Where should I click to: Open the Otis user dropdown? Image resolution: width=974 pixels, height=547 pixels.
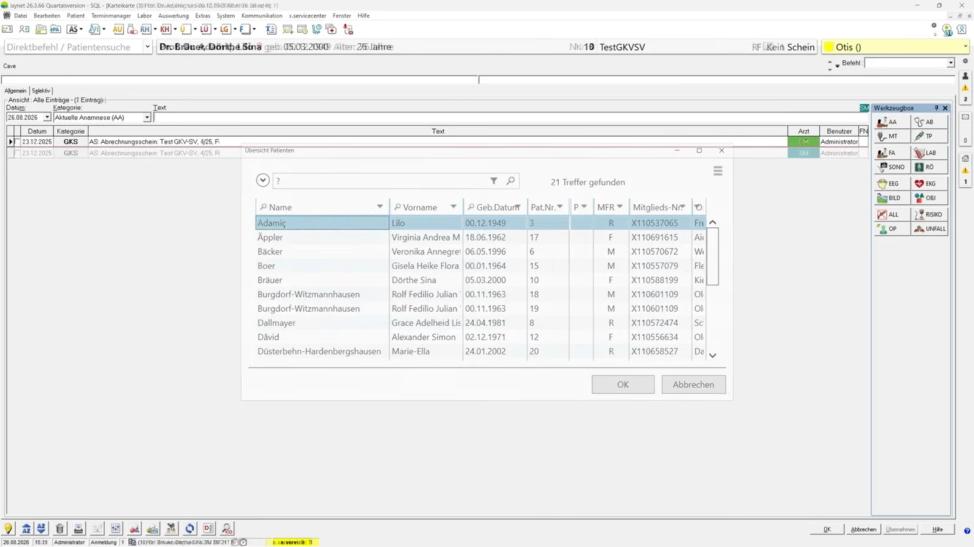click(x=965, y=47)
